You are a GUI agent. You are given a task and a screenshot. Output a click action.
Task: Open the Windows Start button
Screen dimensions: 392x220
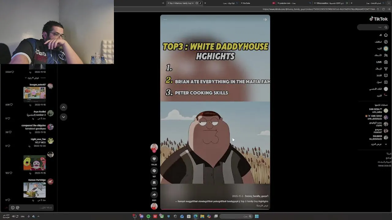[x=257, y=216]
